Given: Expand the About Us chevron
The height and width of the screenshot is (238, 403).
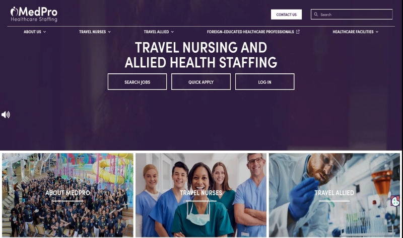Looking at the screenshot, I should tap(44, 32).
